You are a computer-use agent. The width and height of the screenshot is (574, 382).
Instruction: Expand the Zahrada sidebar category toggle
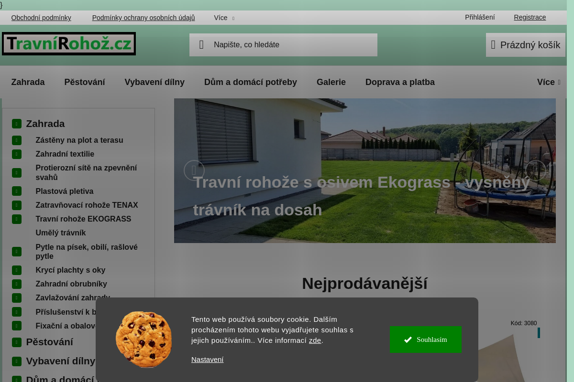[17, 124]
